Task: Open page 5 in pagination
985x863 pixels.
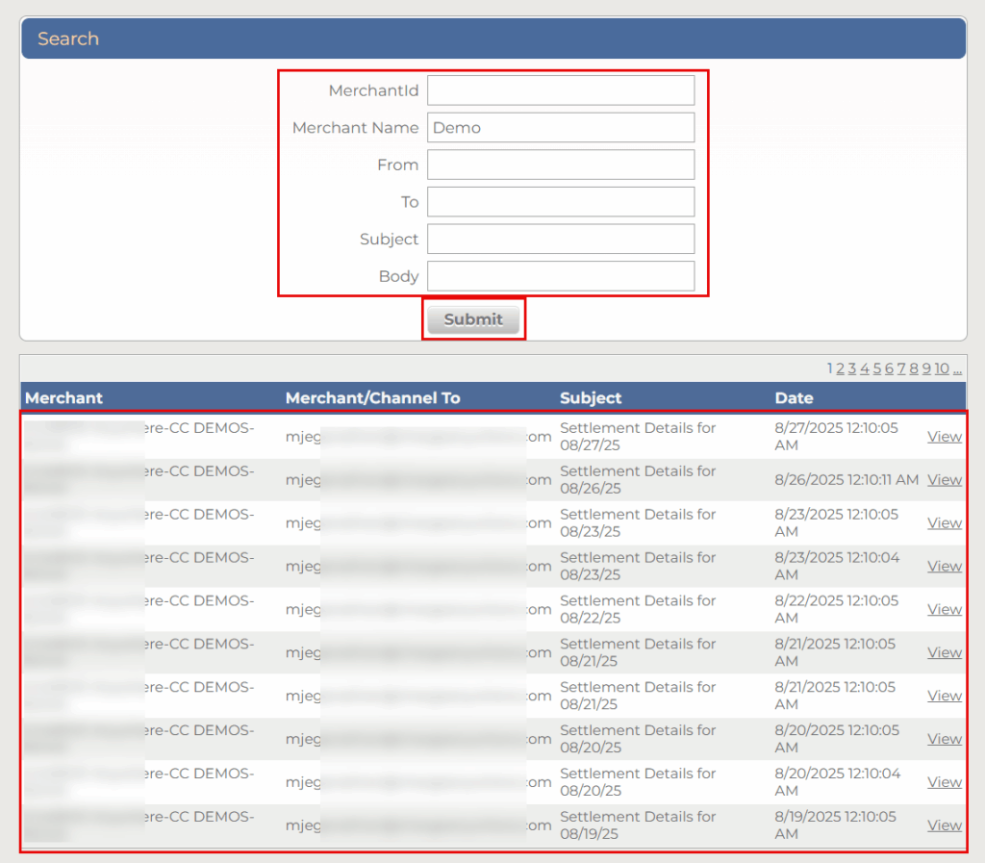Action: tap(877, 368)
